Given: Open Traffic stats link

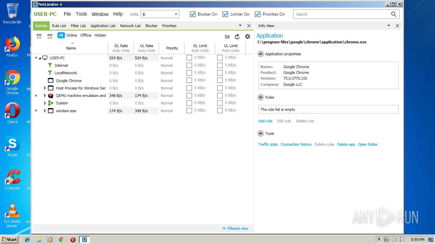Looking at the screenshot, I should [x=268, y=144].
